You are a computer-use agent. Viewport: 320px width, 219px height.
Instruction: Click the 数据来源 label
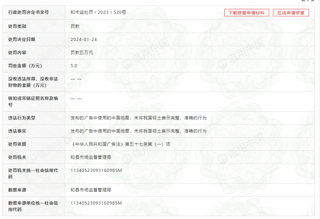click(x=17, y=190)
